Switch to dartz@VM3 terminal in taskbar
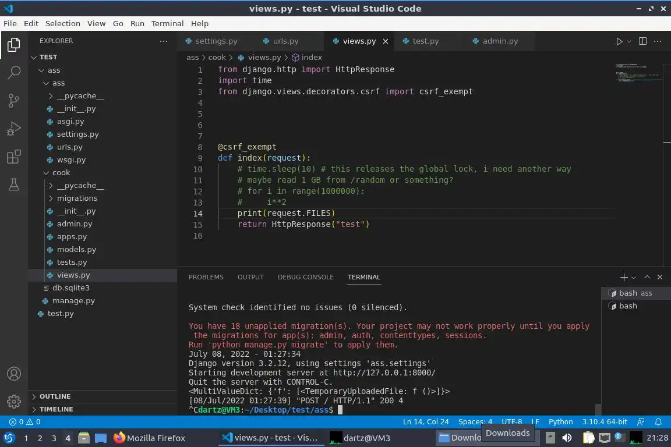The height and width of the screenshot is (447, 671). 361,438
